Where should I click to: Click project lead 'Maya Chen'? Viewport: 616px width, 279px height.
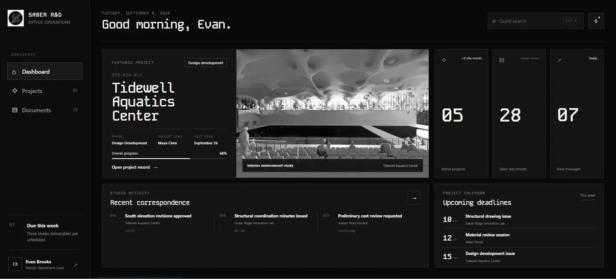tap(167, 143)
